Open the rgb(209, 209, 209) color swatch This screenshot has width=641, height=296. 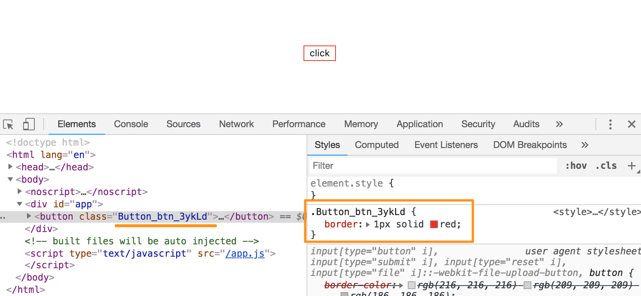[x=527, y=285]
